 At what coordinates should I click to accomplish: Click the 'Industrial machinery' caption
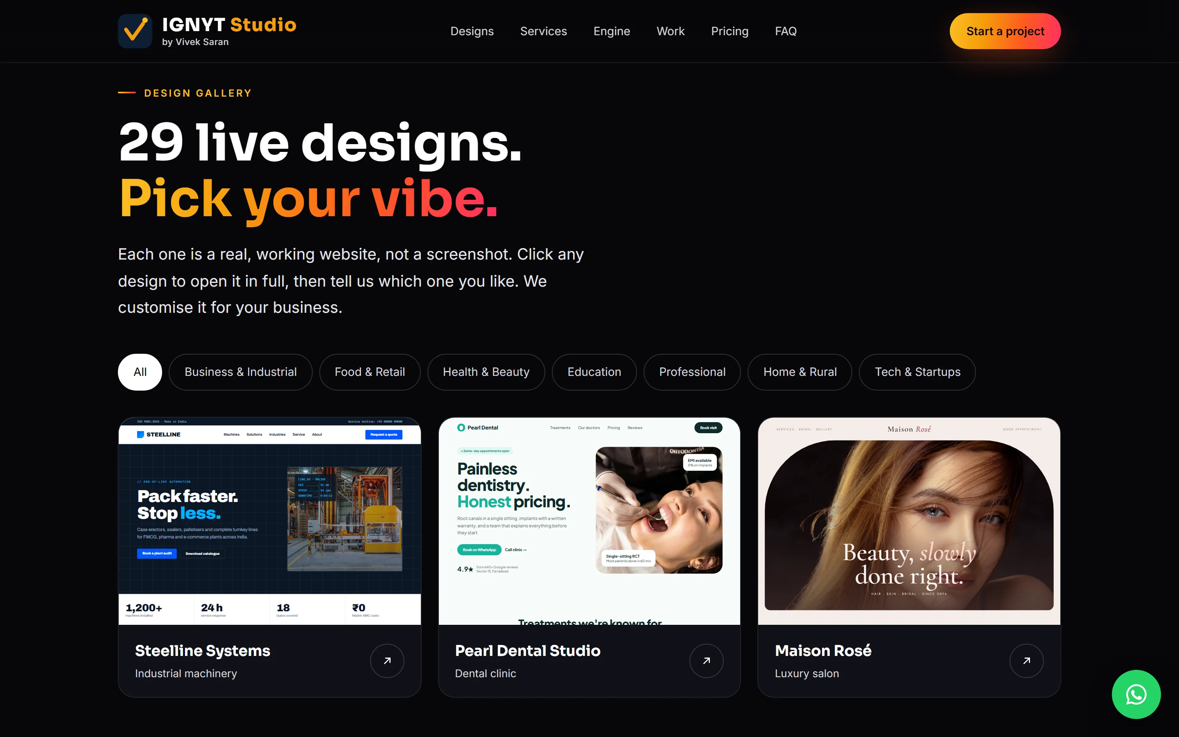(185, 673)
